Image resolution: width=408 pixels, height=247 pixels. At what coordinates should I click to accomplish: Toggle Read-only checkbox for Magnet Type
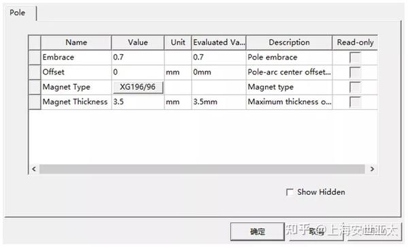[355, 87]
